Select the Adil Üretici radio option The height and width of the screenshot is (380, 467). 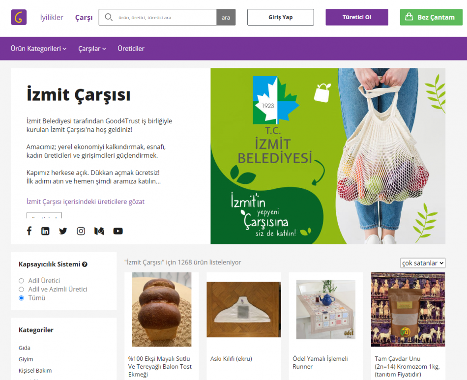(x=21, y=281)
